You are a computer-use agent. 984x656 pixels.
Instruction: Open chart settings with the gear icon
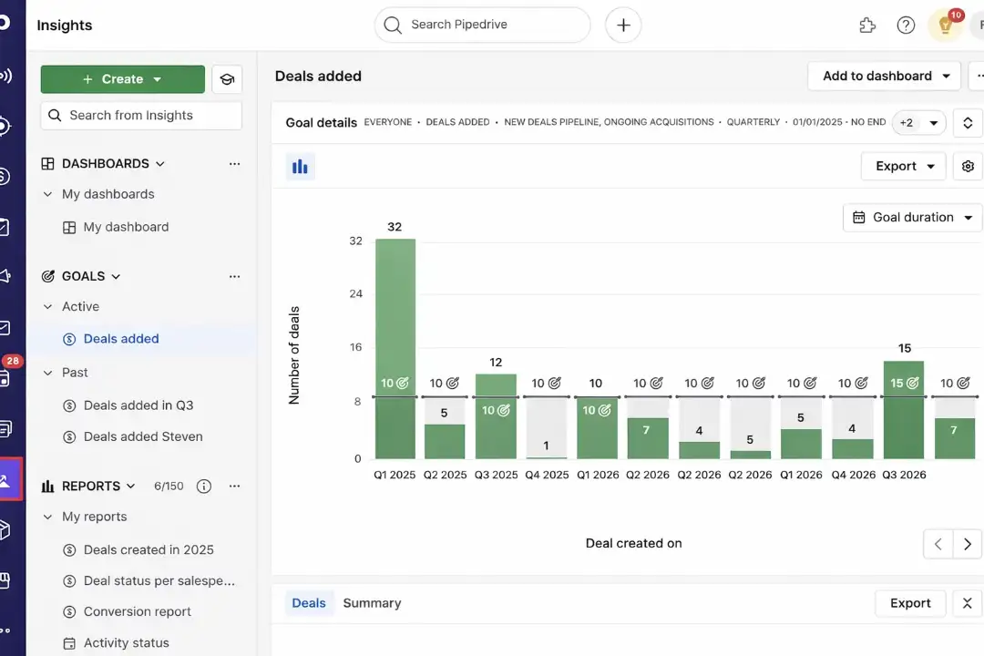[x=968, y=166]
